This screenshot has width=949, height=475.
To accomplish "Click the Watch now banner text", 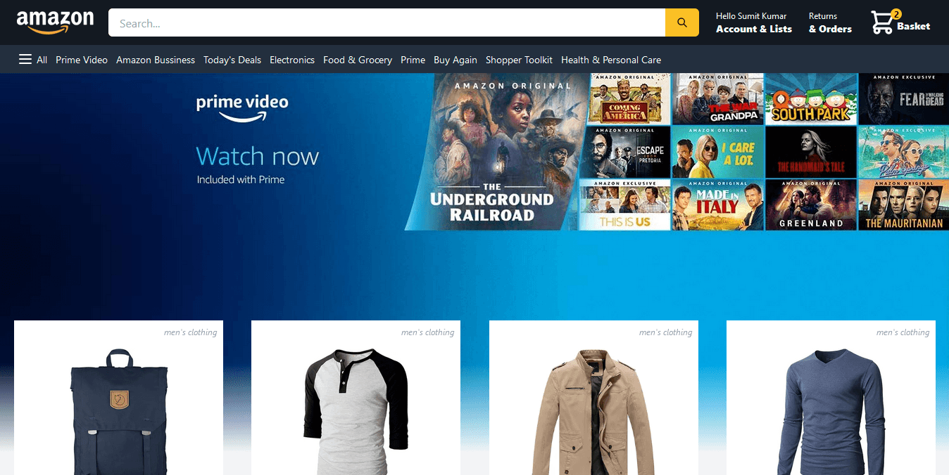I will (x=258, y=156).
